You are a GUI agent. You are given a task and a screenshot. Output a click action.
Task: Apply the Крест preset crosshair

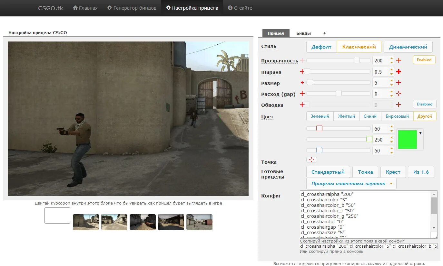pos(393,172)
